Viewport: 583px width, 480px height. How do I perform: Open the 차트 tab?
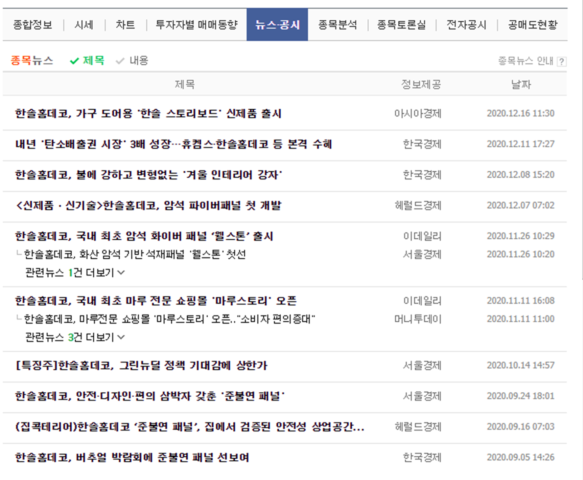pos(125,25)
